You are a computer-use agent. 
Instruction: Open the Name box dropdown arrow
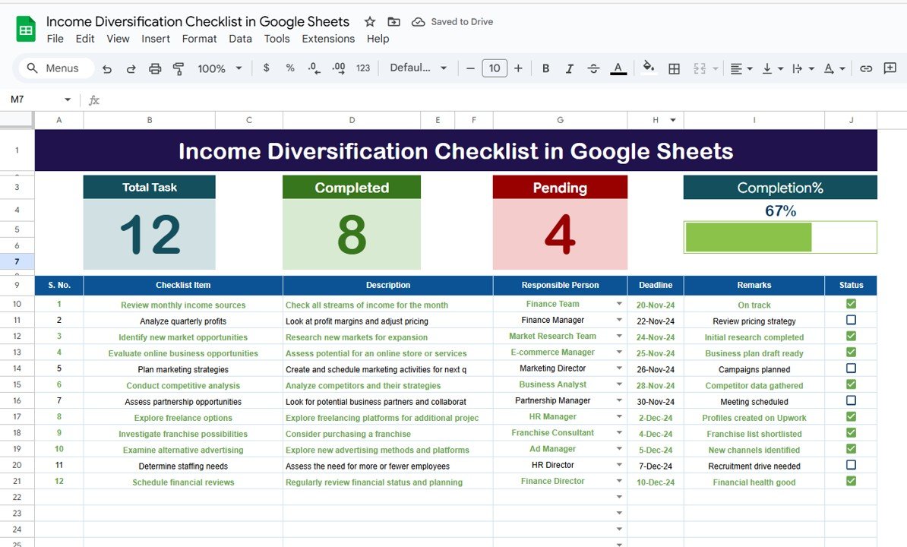click(68, 100)
